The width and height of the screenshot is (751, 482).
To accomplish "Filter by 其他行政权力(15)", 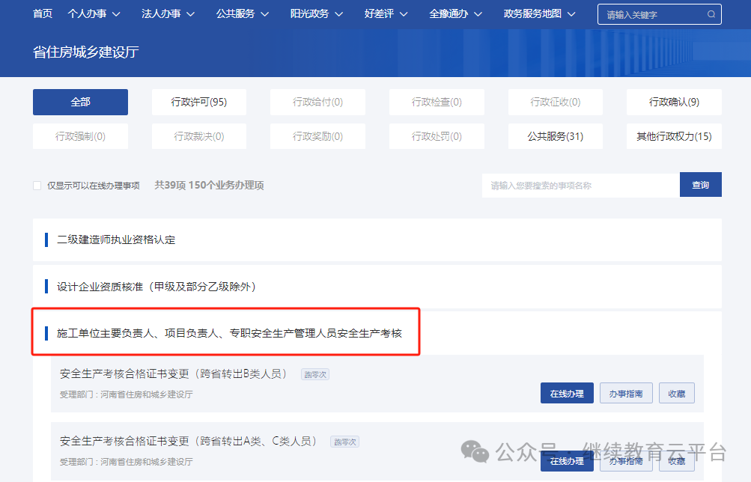I will (674, 136).
